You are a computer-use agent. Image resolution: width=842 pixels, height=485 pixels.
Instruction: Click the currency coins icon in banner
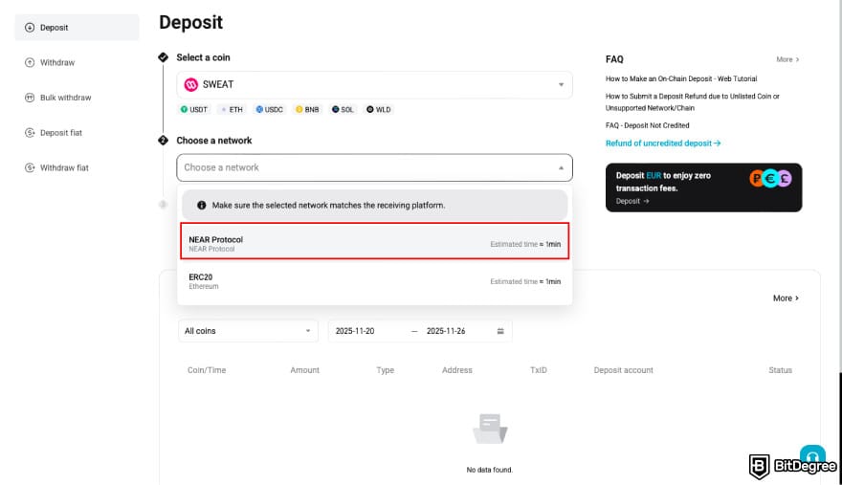click(770, 178)
